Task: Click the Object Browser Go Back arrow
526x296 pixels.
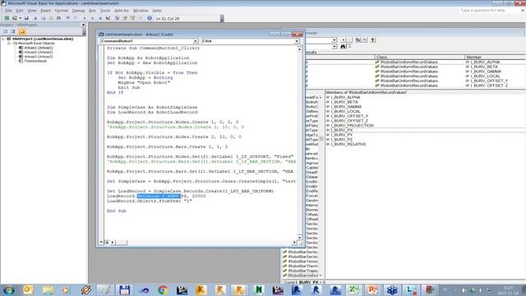Action: (x=343, y=40)
